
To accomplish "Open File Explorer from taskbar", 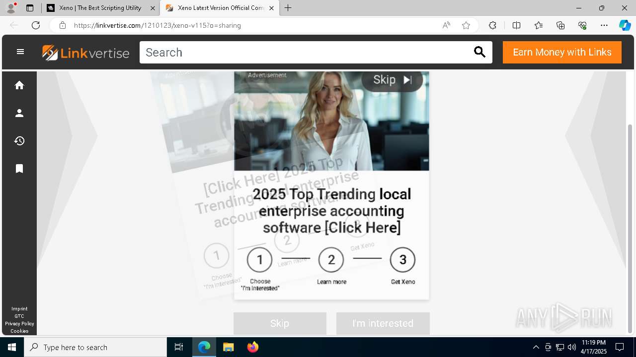I will [228, 347].
